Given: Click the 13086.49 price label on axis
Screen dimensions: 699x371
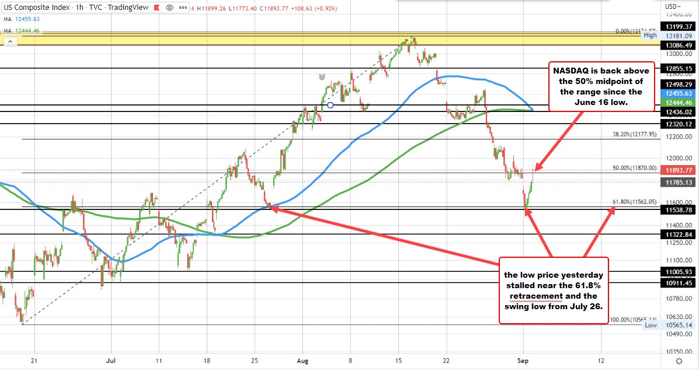Looking at the screenshot, I should tap(679, 45).
